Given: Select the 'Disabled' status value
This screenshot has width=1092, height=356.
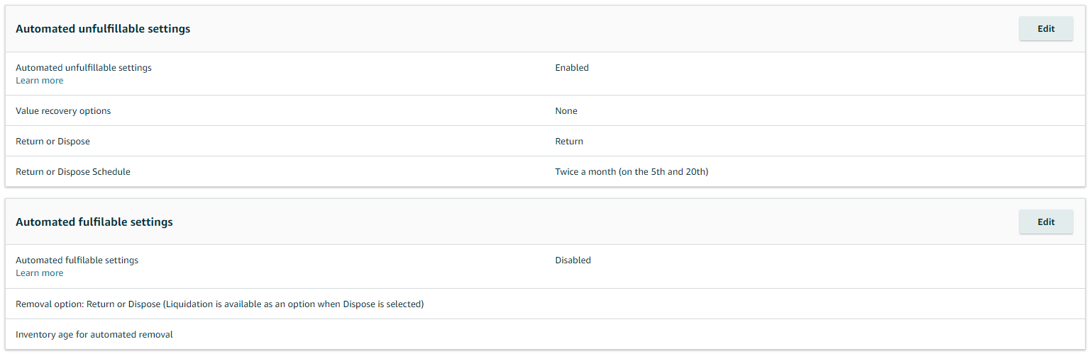Looking at the screenshot, I should pyautogui.click(x=573, y=260).
